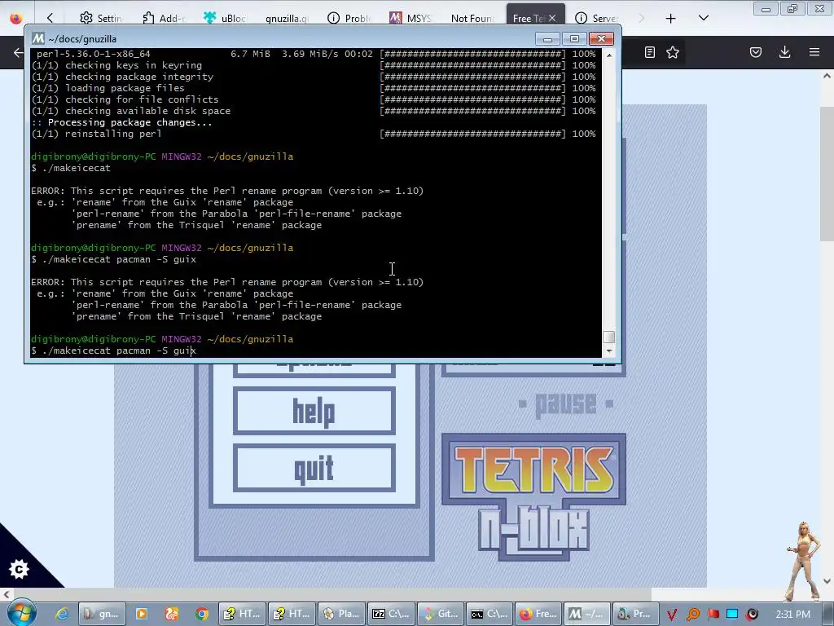Screen dimensions: 834x626
Task: Click the terminal scrollbar thumb
Action: click(609, 337)
